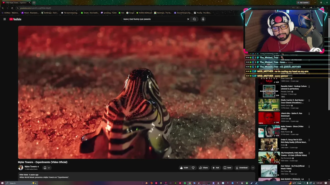Open the KickBot Dashboard bookmark

coord(144,13)
